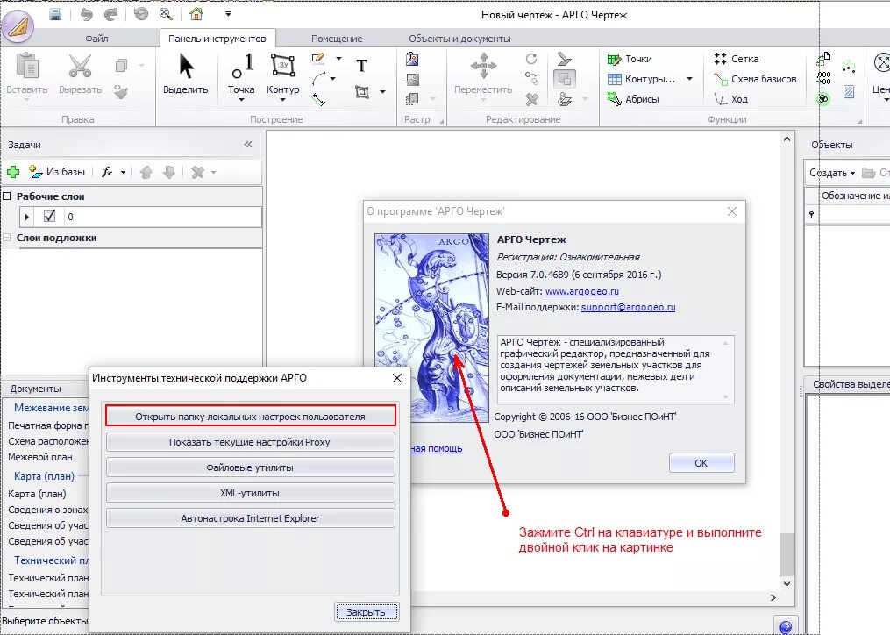Screen dimensions: 890x635
Task: Click the ARGO constellation picture
Action: [431, 328]
